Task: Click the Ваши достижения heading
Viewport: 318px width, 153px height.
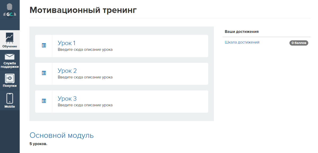Action: 242,32
